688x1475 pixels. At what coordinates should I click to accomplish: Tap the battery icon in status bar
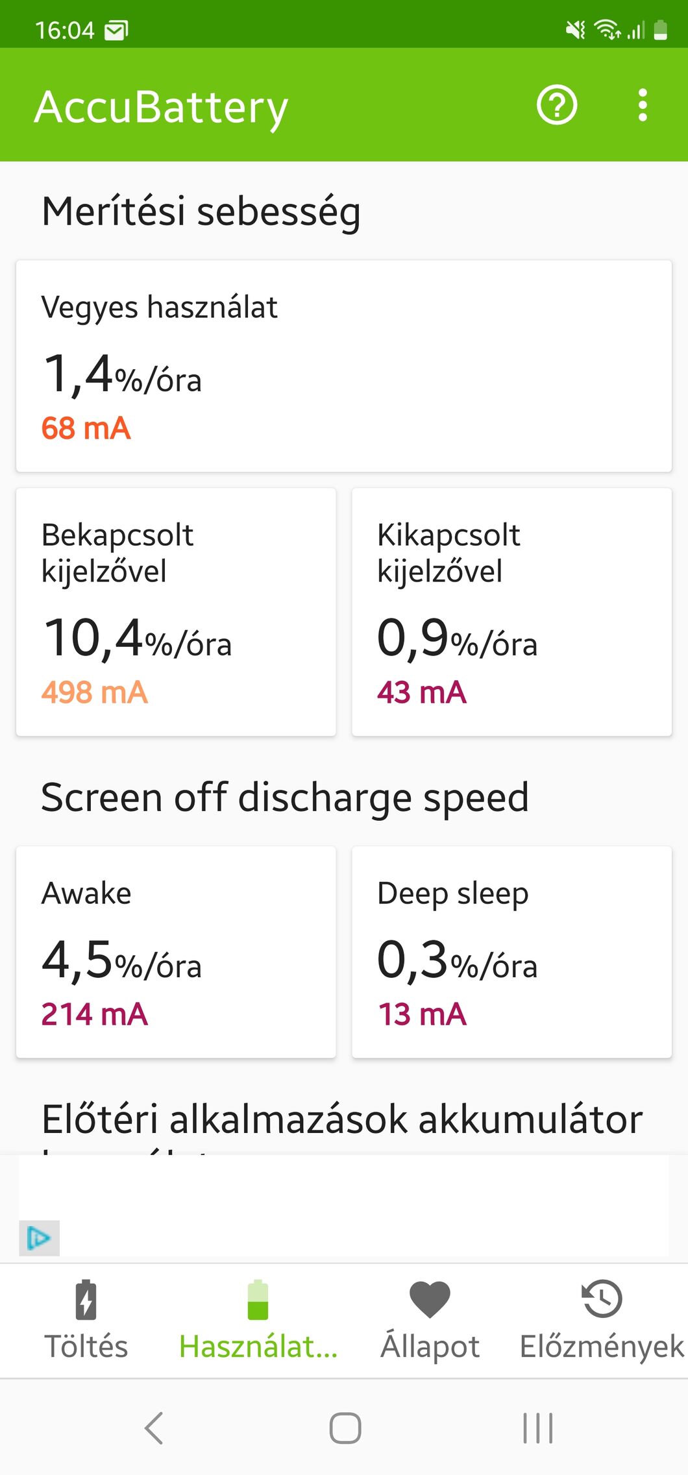click(x=660, y=30)
